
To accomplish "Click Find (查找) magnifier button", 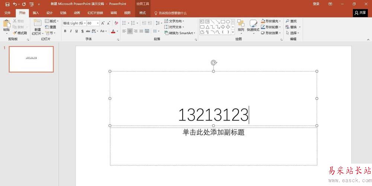I will (291, 21).
